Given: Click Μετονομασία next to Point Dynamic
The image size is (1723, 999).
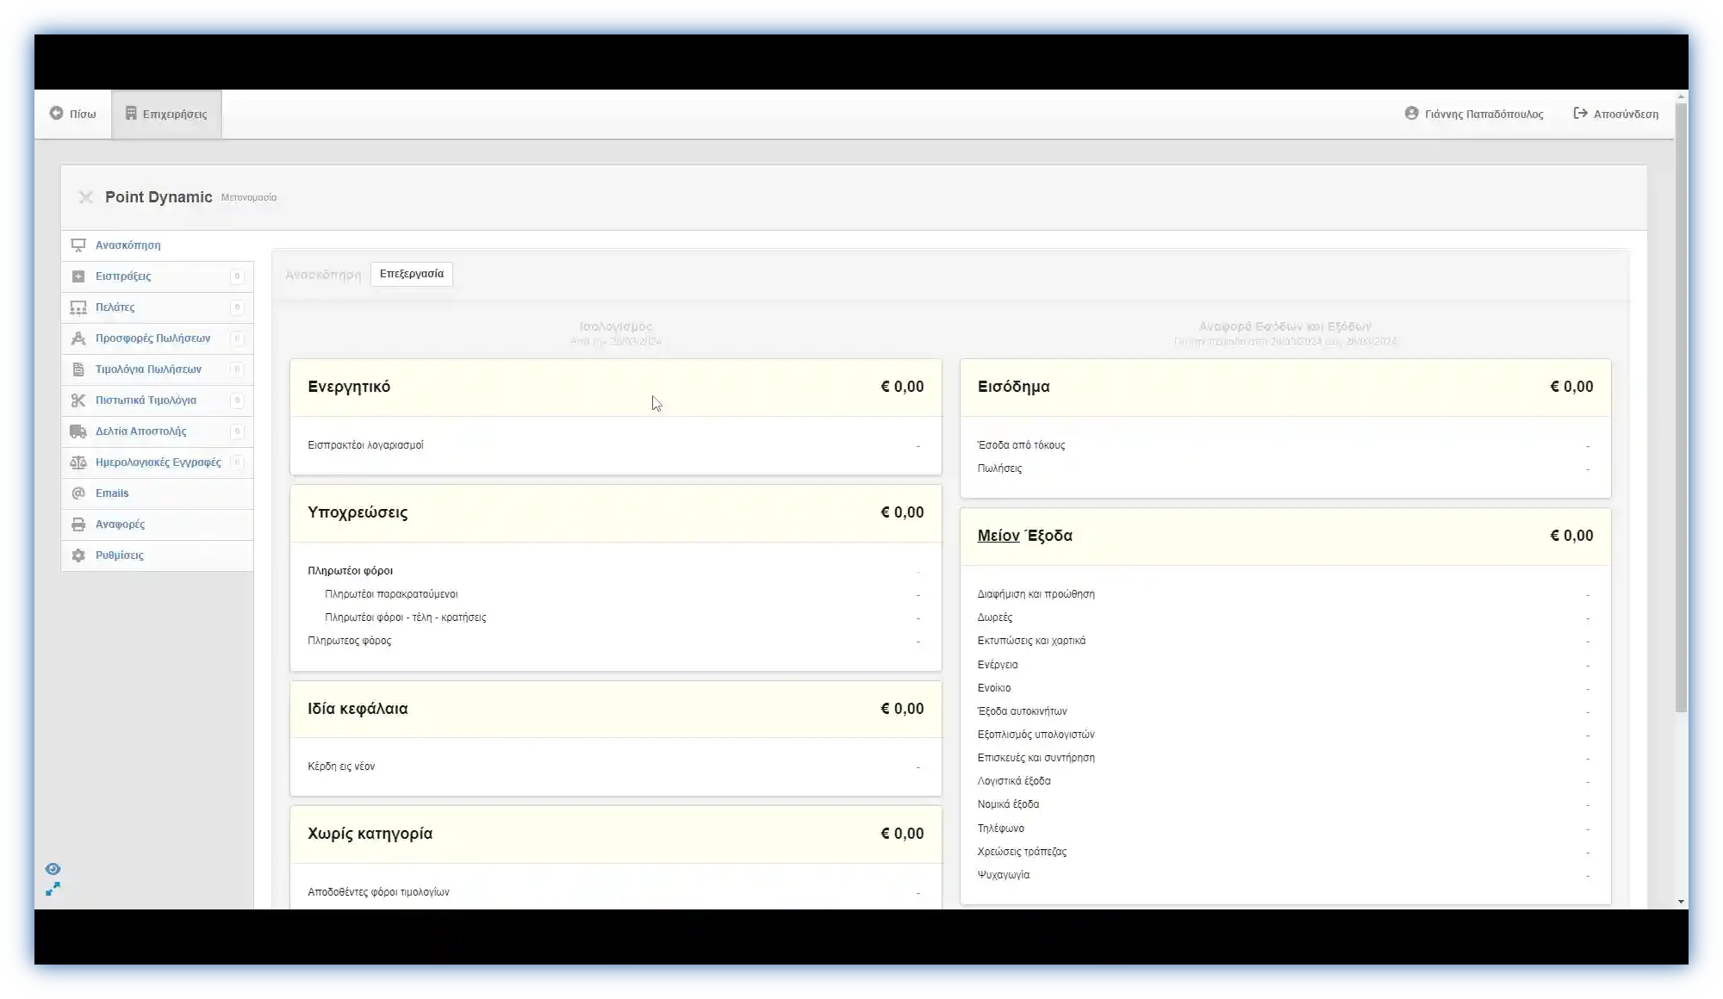Looking at the screenshot, I should 249,198.
